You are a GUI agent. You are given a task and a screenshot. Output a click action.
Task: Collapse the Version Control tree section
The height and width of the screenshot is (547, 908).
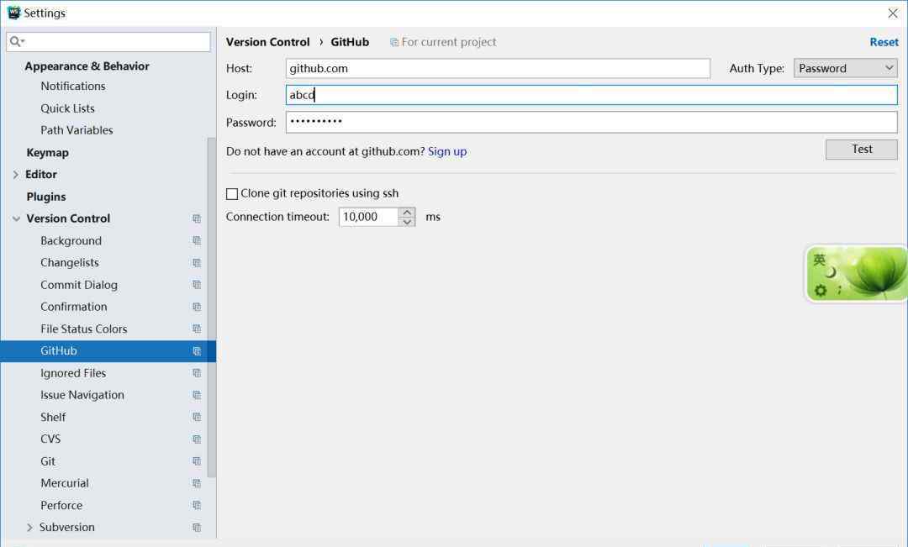pos(16,218)
